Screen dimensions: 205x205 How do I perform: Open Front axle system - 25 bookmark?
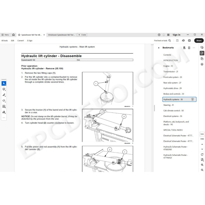point(172,77)
